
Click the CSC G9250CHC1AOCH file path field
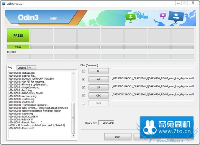[x=153, y=95]
